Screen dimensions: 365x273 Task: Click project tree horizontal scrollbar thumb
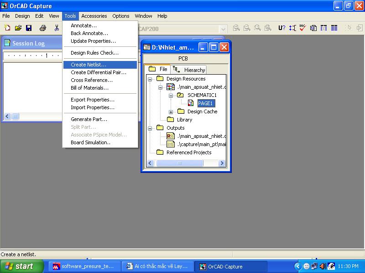179,163
